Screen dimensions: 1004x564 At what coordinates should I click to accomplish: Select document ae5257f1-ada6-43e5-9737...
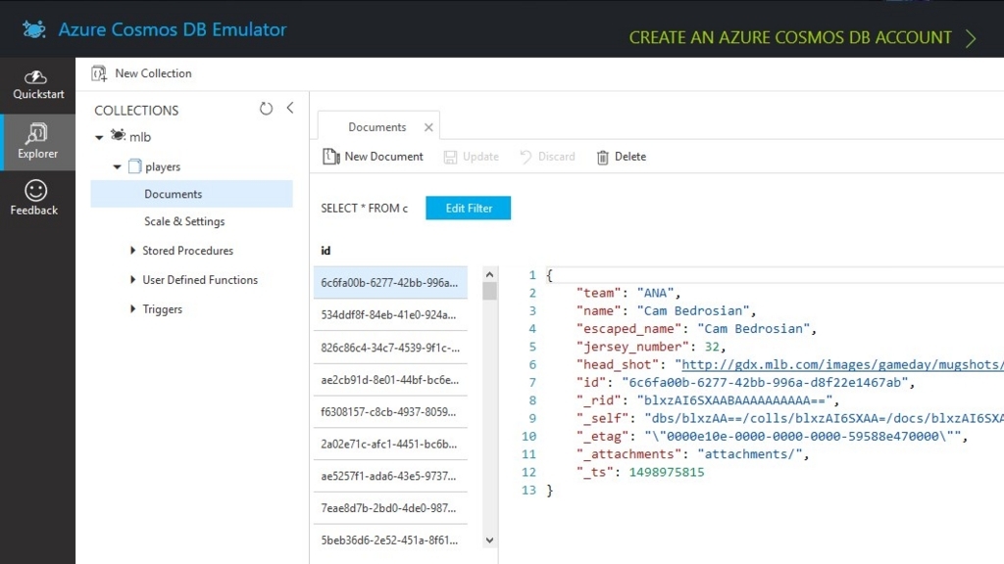(x=390, y=476)
